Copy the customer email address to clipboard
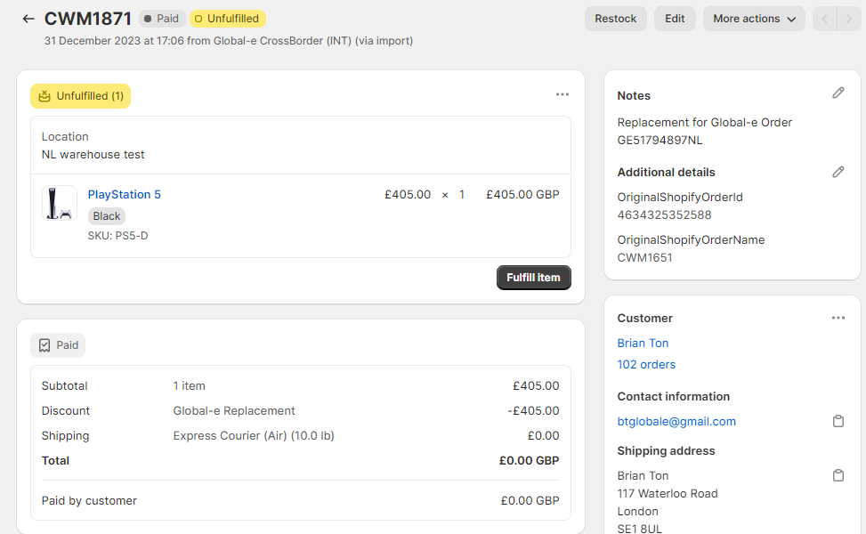The height and width of the screenshot is (534, 866). [838, 421]
